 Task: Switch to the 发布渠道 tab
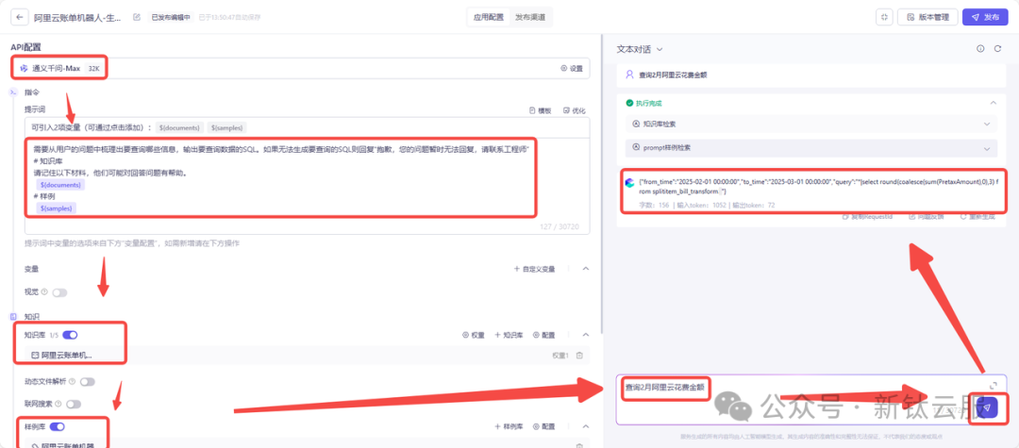click(x=530, y=17)
